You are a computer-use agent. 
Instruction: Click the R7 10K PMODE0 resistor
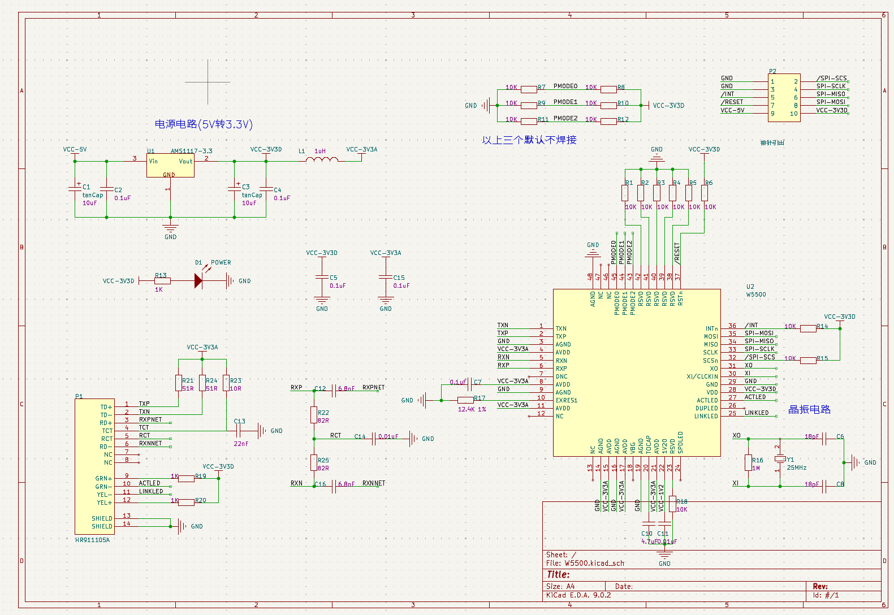(529, 89)
